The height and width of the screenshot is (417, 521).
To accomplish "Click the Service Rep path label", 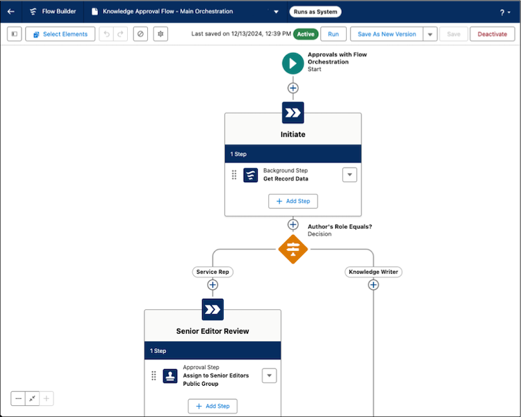I will pyautogui.click(x=213, y=272).
